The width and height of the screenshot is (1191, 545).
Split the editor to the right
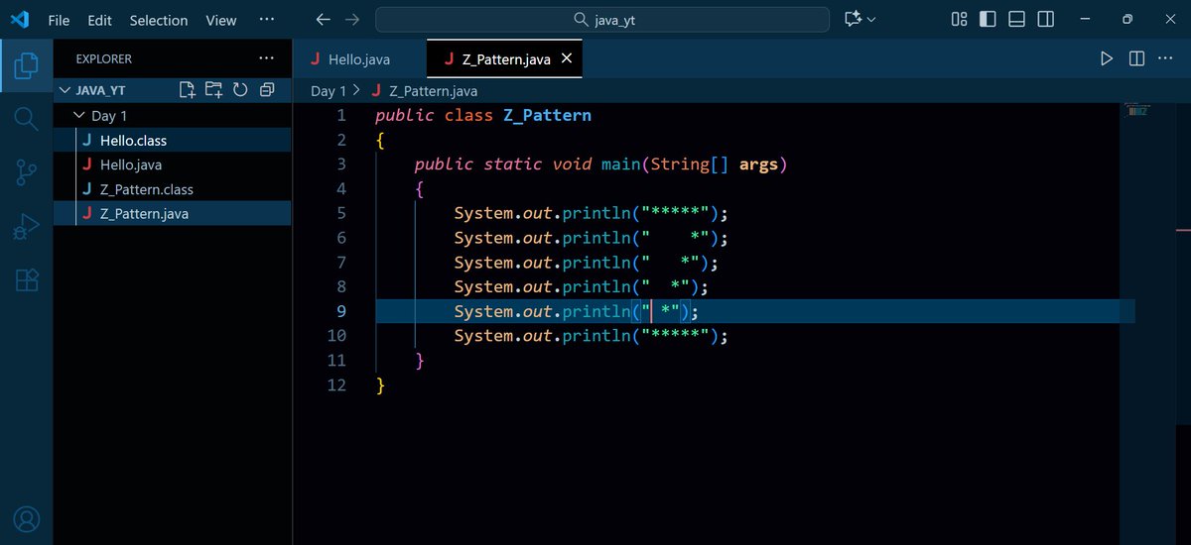(1136, 59)
